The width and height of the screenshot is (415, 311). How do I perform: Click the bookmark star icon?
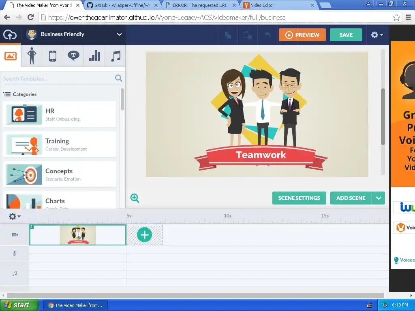tap(396, 17)
